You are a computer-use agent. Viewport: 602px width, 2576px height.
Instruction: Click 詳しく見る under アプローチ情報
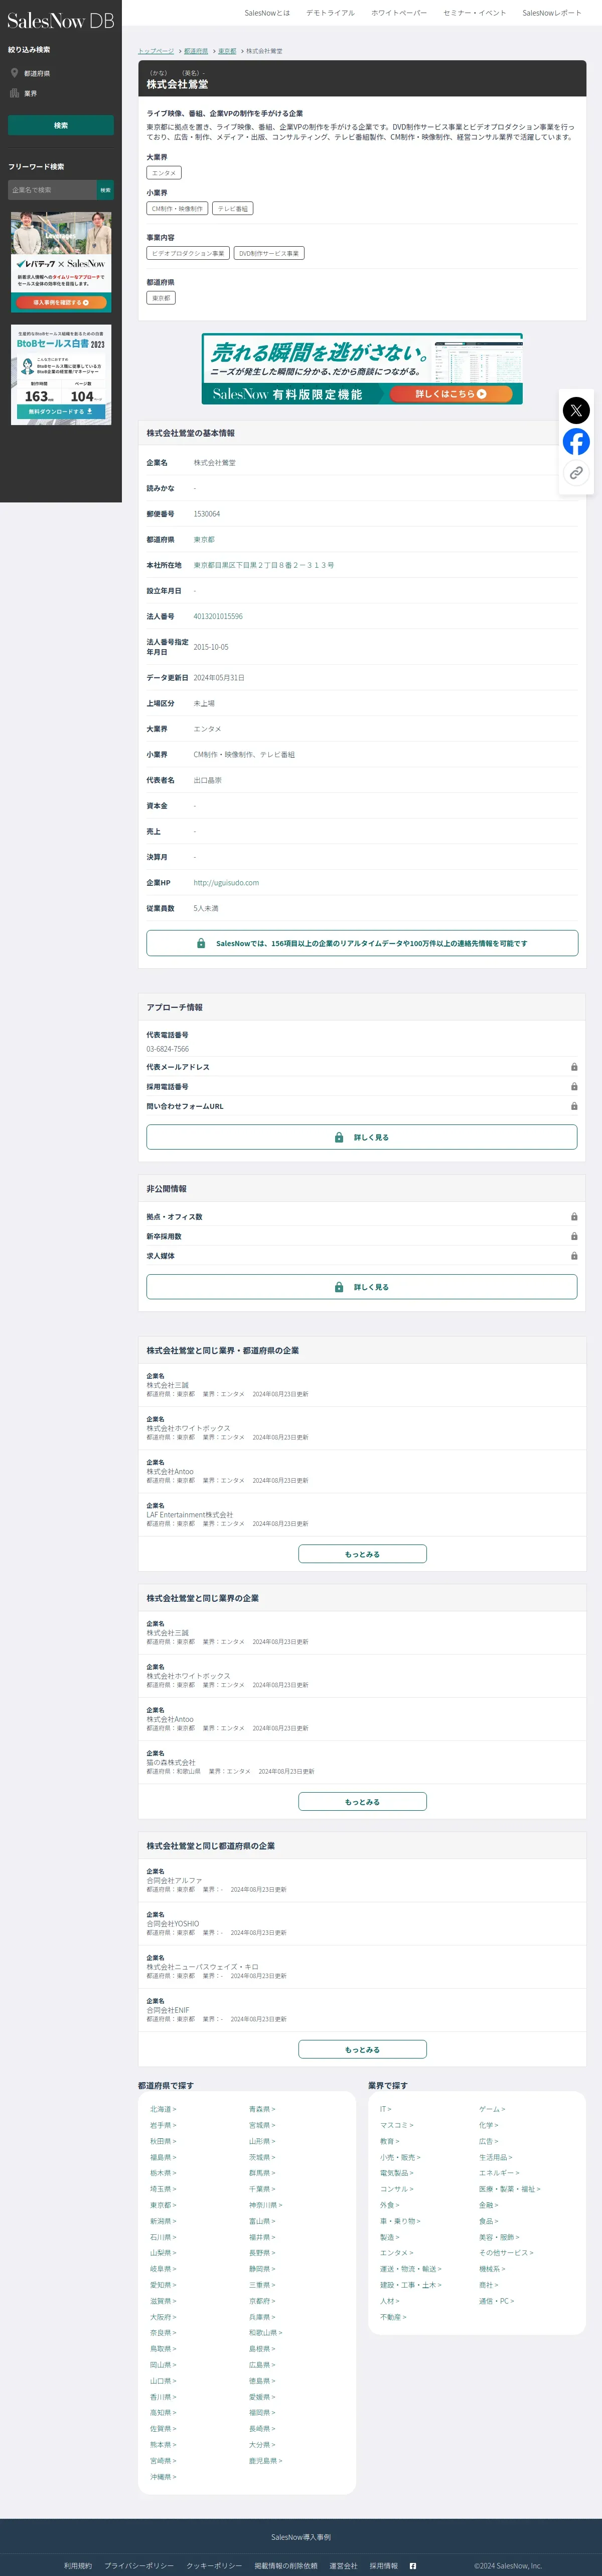tap(362, 1137)
